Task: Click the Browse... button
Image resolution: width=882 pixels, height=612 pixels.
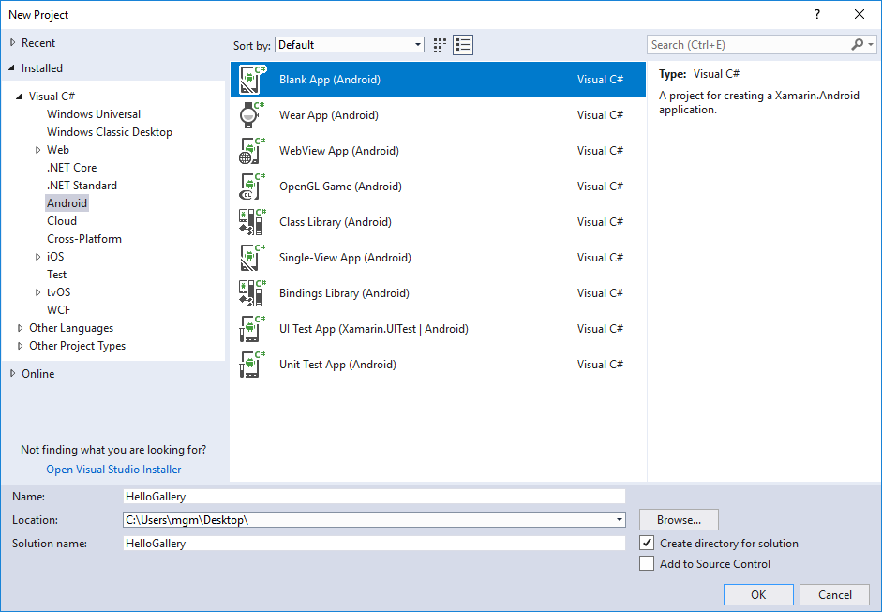Action: pyautogui.click(x=679, y=520)
